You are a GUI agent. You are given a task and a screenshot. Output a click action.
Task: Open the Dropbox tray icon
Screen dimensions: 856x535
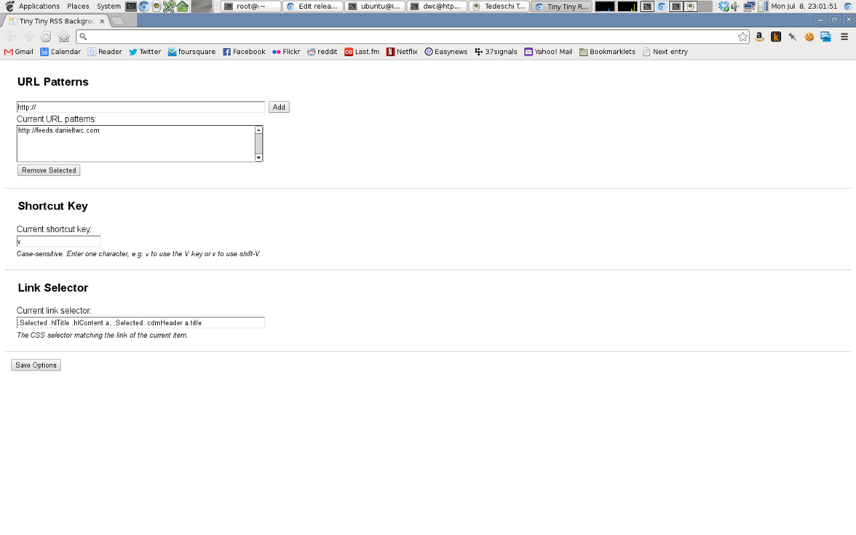click(x=725, y=6)
